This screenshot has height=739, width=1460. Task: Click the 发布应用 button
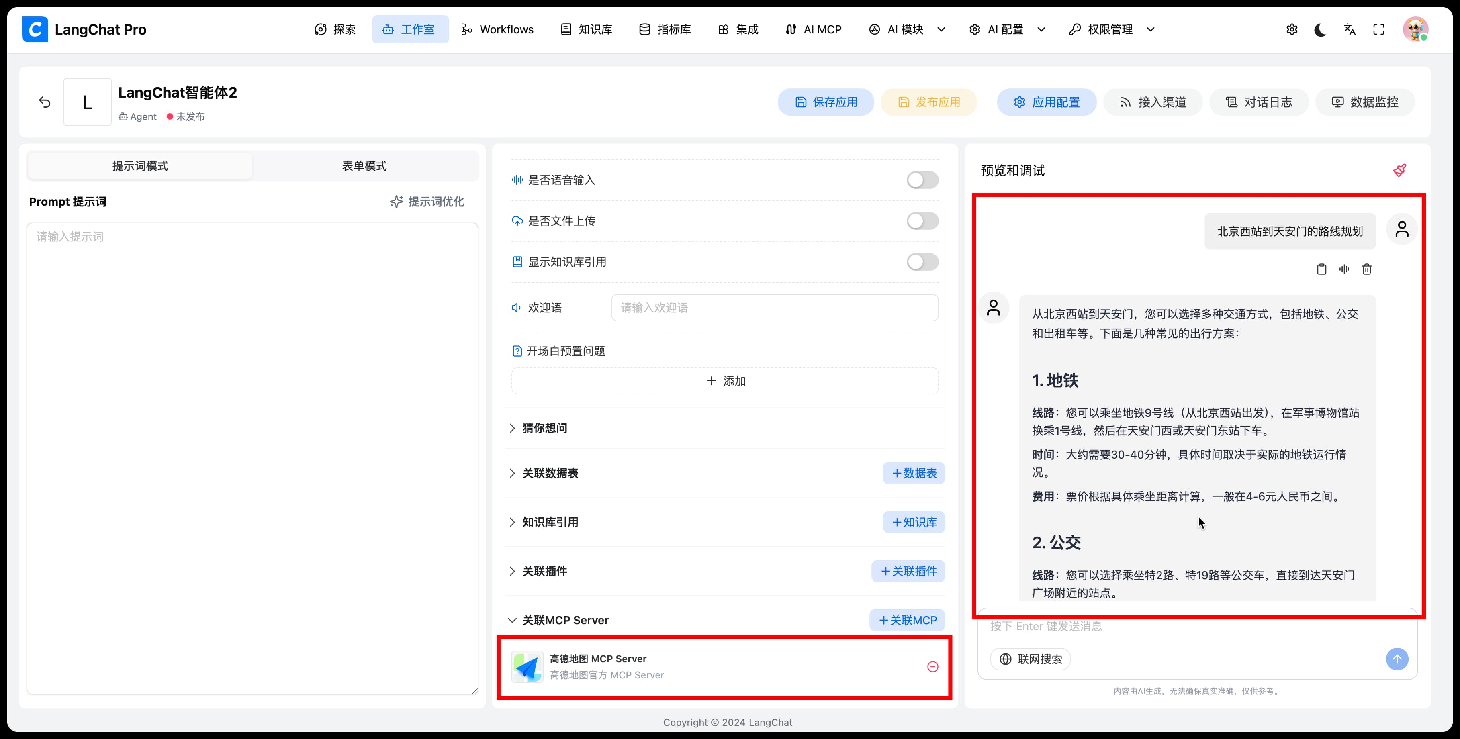(x=928, y=102)
